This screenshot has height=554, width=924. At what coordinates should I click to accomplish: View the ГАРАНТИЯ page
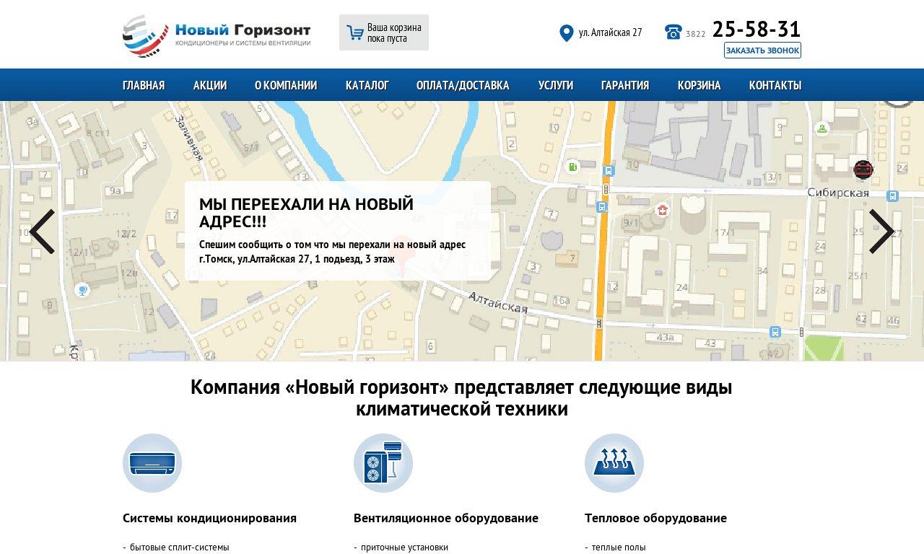point(625,85)
